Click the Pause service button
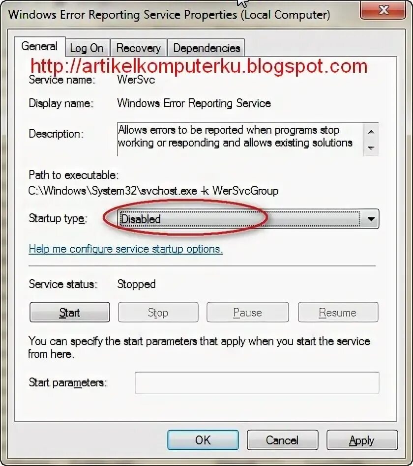The image size is (413, 466). click(248, 312)
